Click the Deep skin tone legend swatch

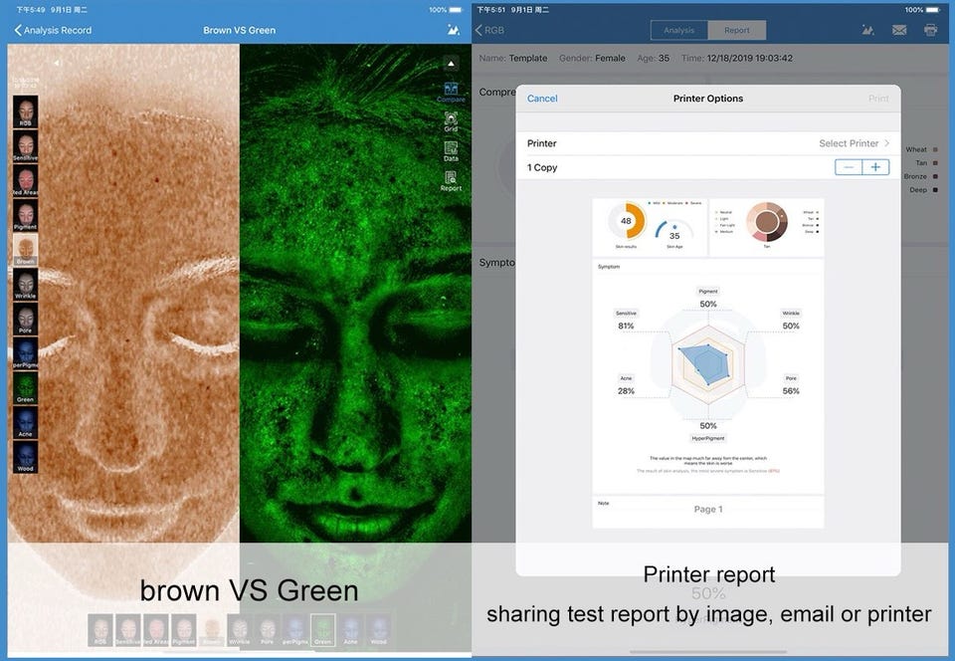(x=935, y=189)
